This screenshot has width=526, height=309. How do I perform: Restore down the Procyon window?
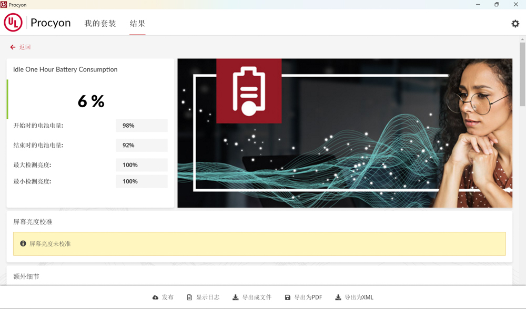(x=497, y=4)
